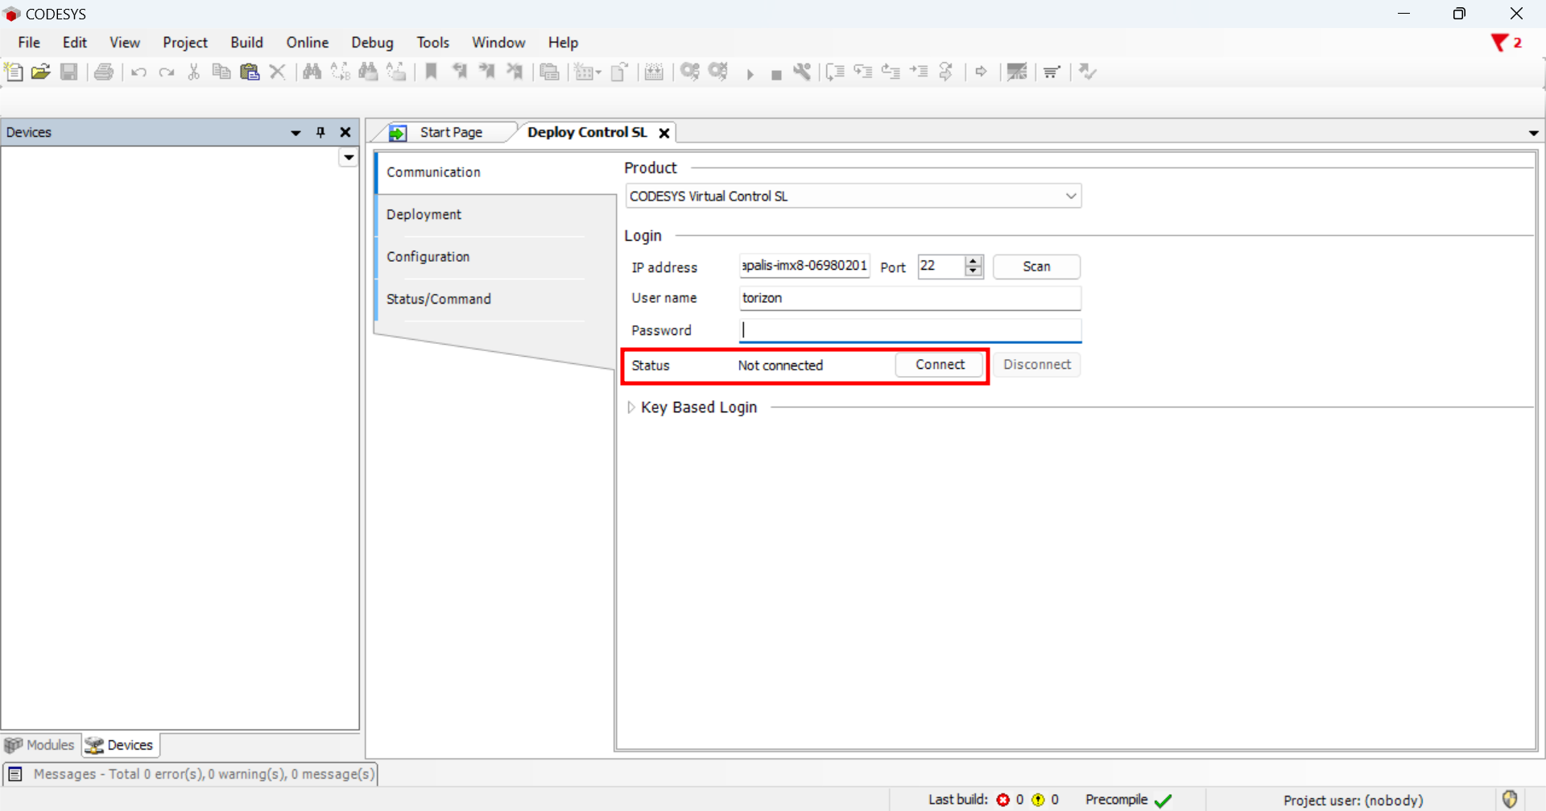
Task: Click the shield icon in status bar
Action: click(1510, 799)
